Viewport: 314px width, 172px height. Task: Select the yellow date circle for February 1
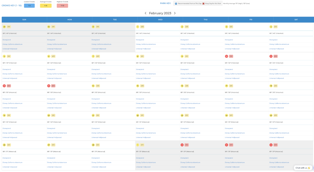138,27
